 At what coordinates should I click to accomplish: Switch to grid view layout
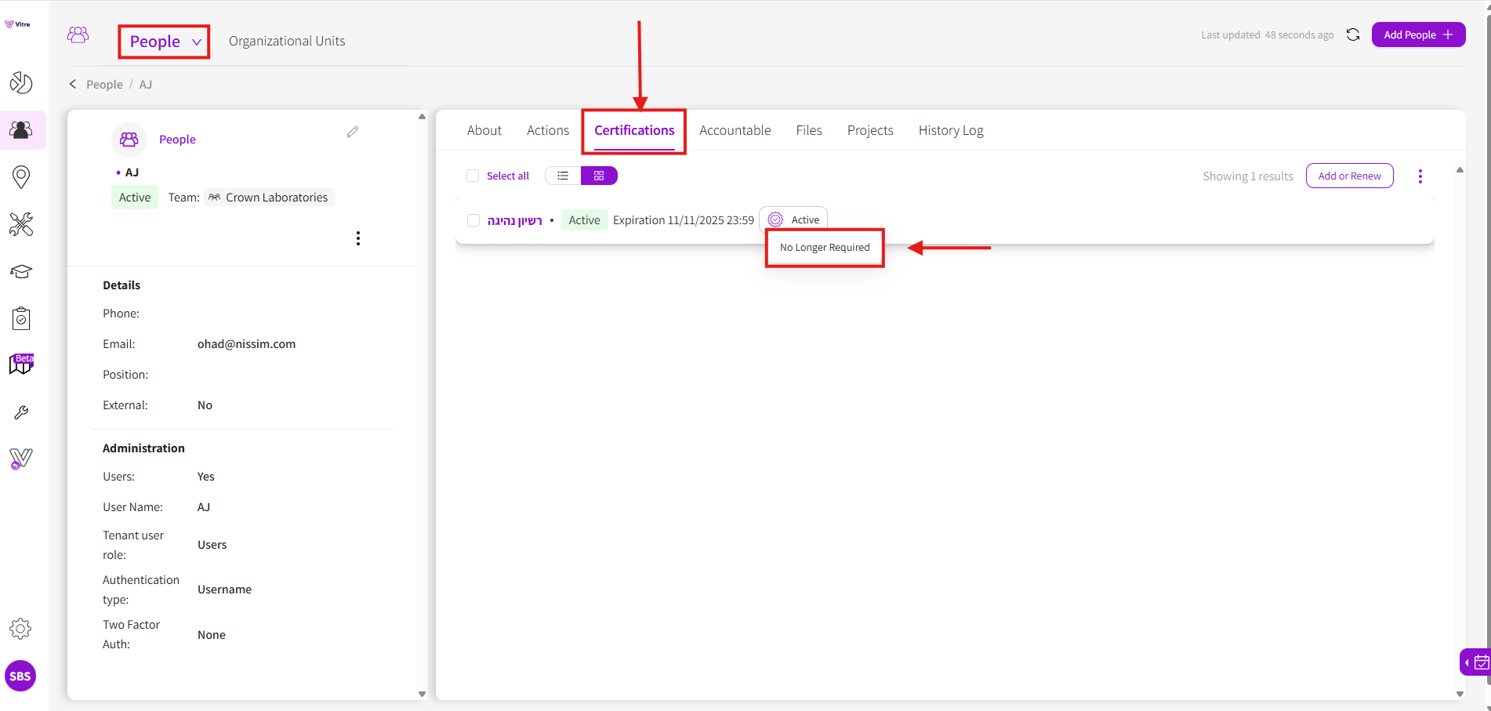tap(599, 176)
